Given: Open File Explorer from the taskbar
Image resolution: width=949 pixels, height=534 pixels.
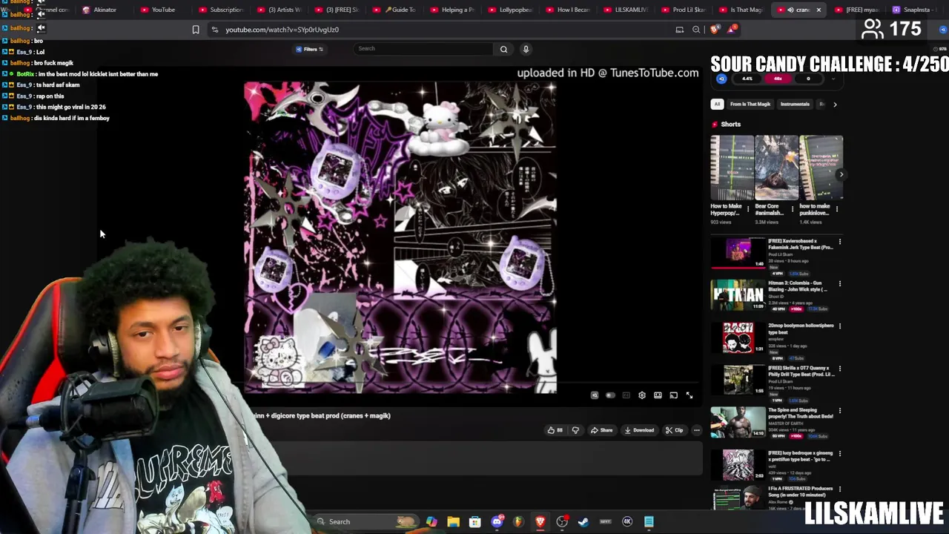Looking at the screenshot, I should pos(453,521).
